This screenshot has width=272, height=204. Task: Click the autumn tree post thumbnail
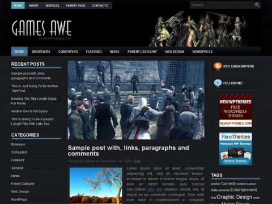point(96,185)
